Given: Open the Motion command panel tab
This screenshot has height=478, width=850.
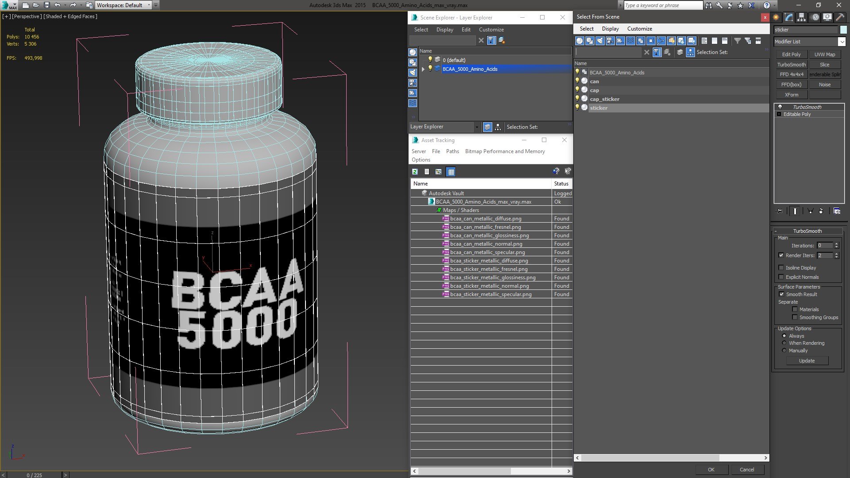Looking at the screenshot, I should pos(815,17).
